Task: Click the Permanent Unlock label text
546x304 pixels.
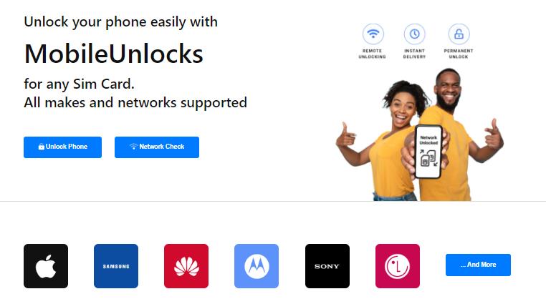Action: click(459, 54)
